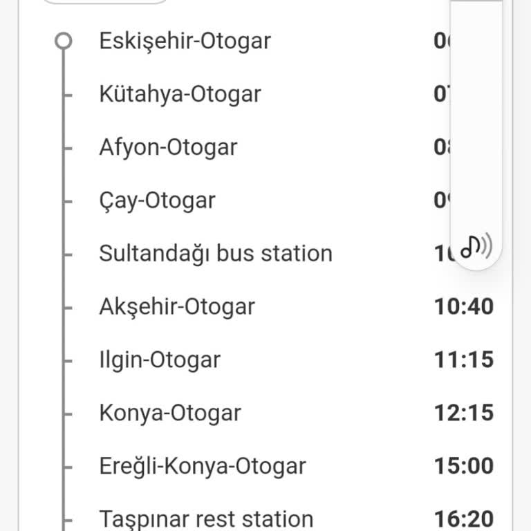The width and height of the screenshot is (531, 531).
Task: Tap the 15:00 arrival time
Action: pyautogui.click(x=464, y=466)
